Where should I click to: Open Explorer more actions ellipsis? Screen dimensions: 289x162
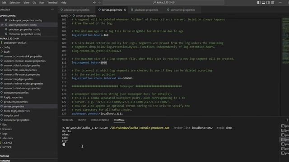(53, 10)
